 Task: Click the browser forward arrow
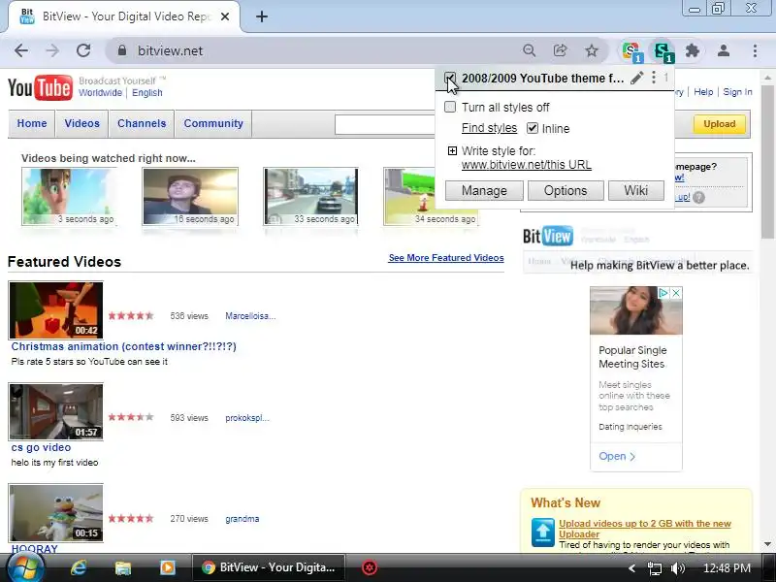(52, 50)
